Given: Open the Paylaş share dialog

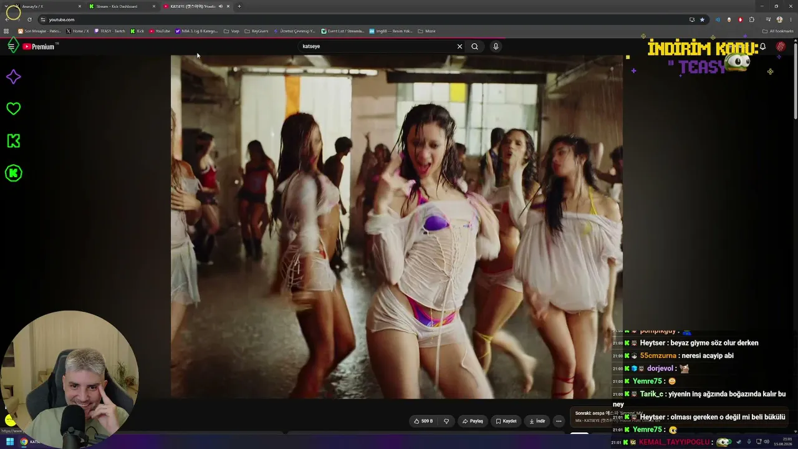Looking at the screenshot, I should [473, 421].
